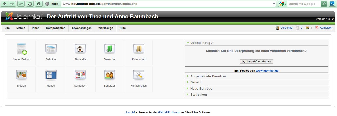Click the browser address bar

(168, 4)
